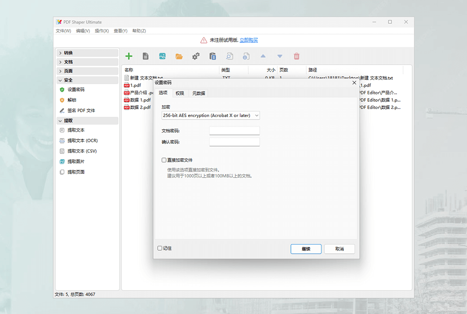Click the 继续 button
The width and height of the screenshot is (467, 314).
point(306,249)
